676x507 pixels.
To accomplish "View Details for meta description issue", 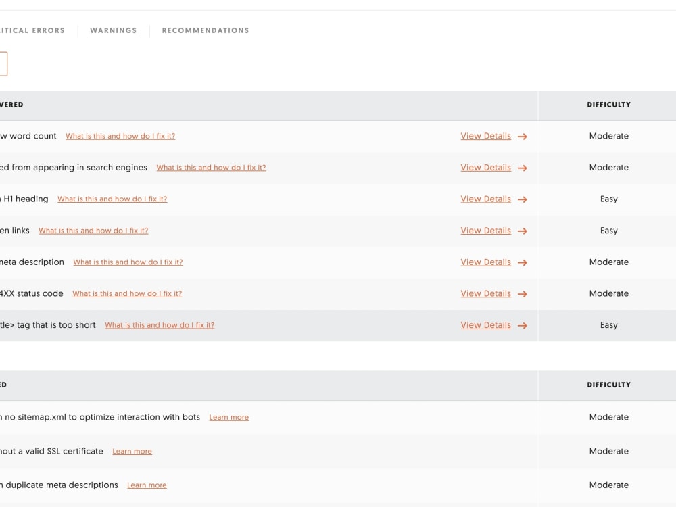I will pyautogui.click(x=485, y=262).
